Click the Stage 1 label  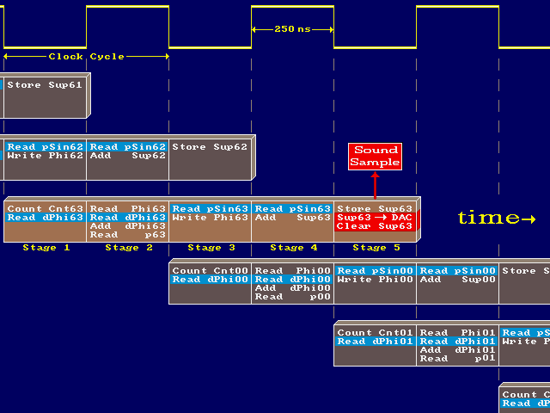(45, 248)
